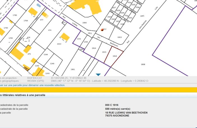Click the WGS84 (GPS) coordinate system label
The height and width of the screenshot is (128, 197).
click(36, 81)
